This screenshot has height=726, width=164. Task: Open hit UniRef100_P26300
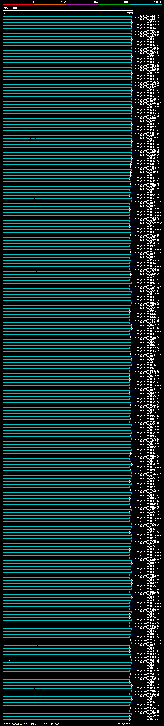[147, 87]
